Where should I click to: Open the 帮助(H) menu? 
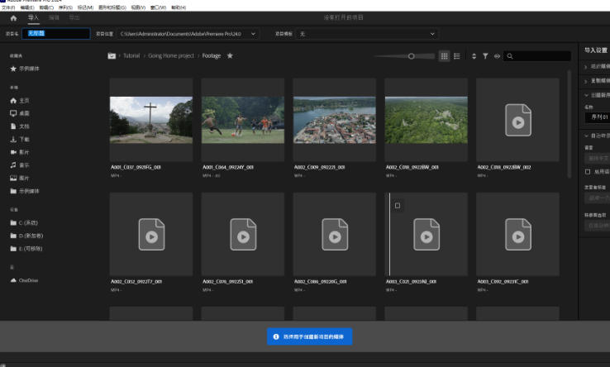pyautogui.click(x=179, y=7)
